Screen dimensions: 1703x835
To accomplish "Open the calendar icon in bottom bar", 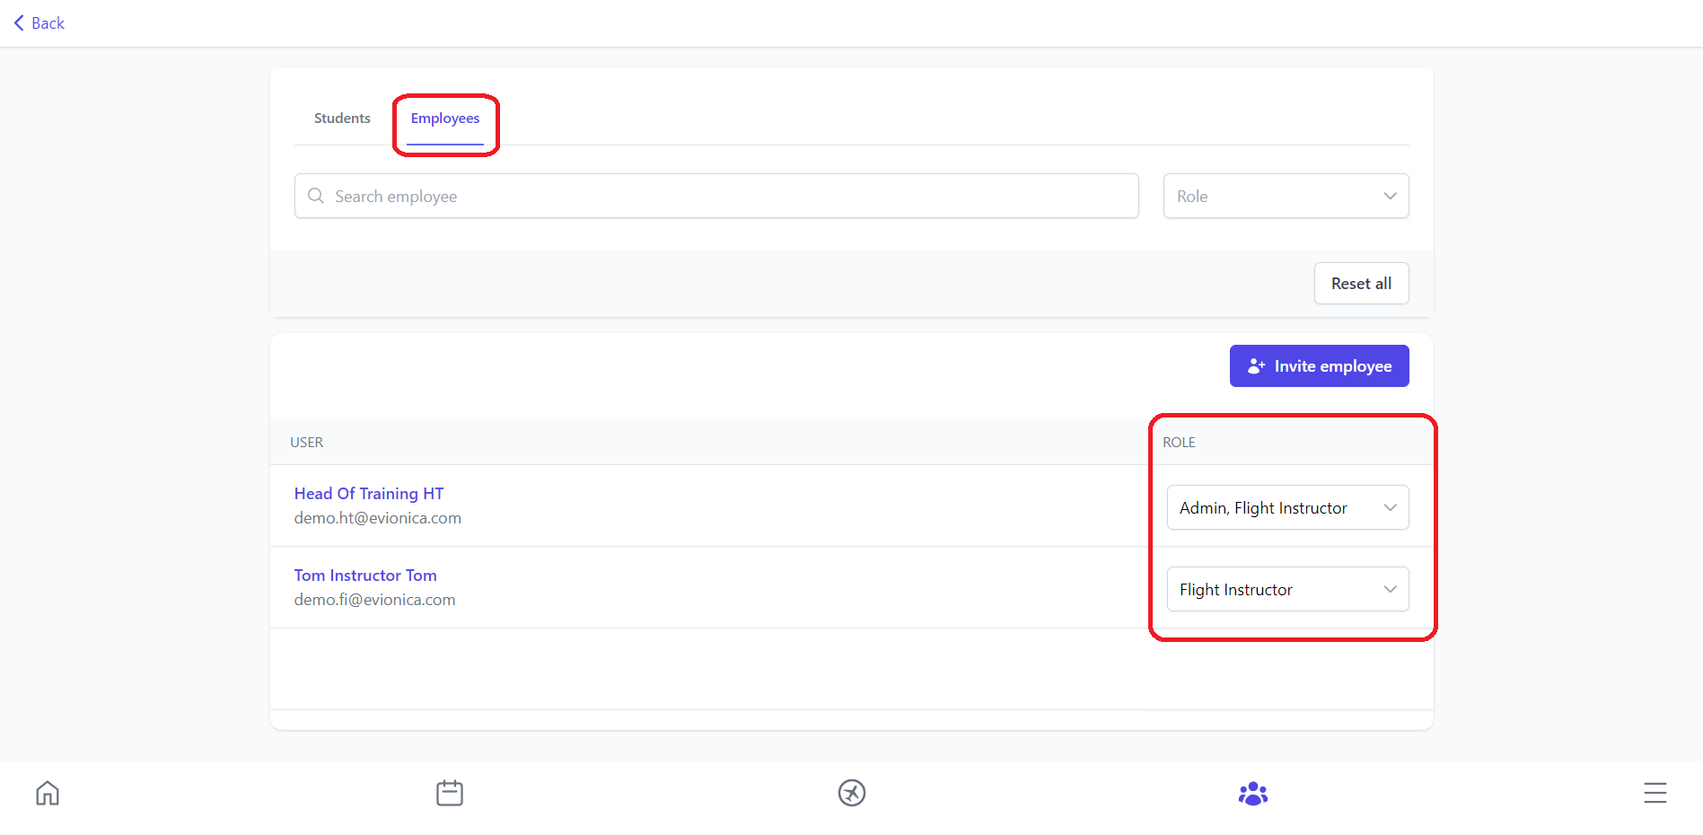I will (450, 794).
